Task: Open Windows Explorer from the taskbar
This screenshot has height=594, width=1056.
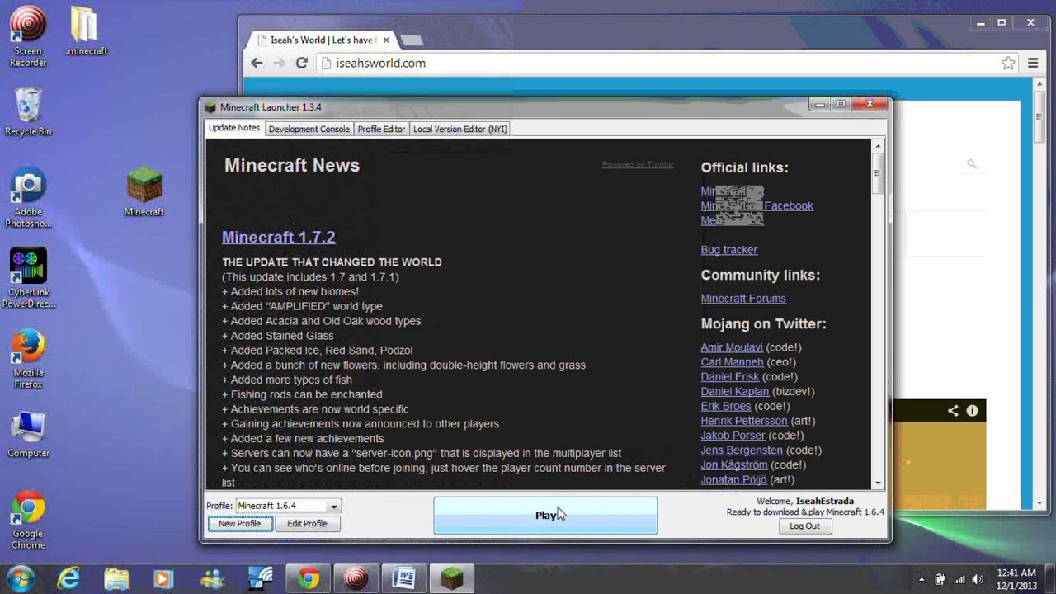Action: coord(116,579)
